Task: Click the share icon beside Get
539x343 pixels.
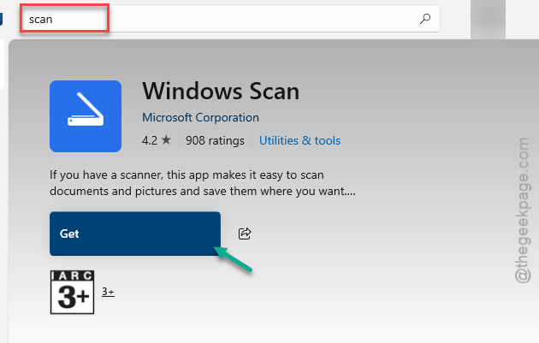Action: pyautogui.click(x=245, y=234)
